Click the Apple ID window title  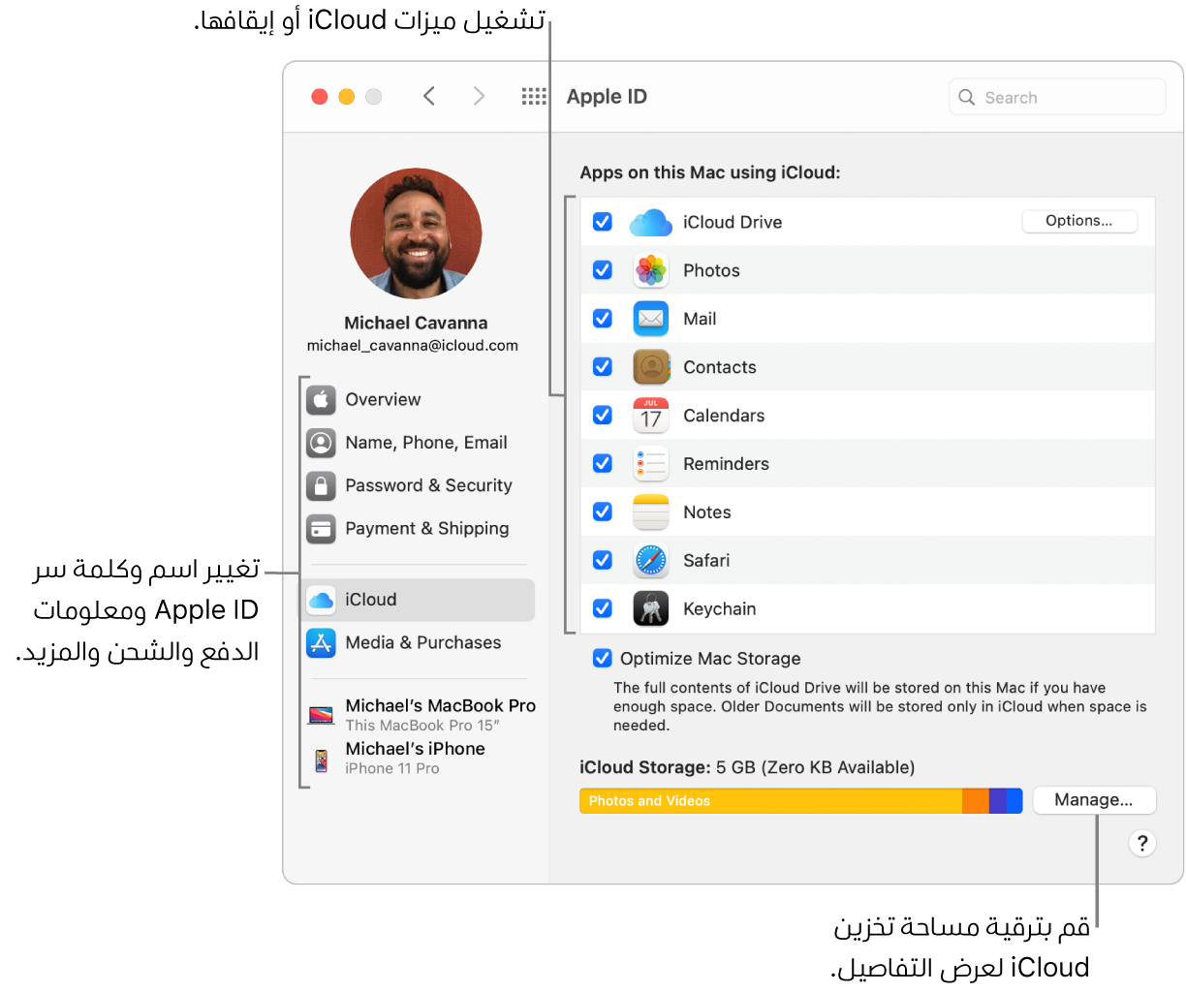pos(607,97)
